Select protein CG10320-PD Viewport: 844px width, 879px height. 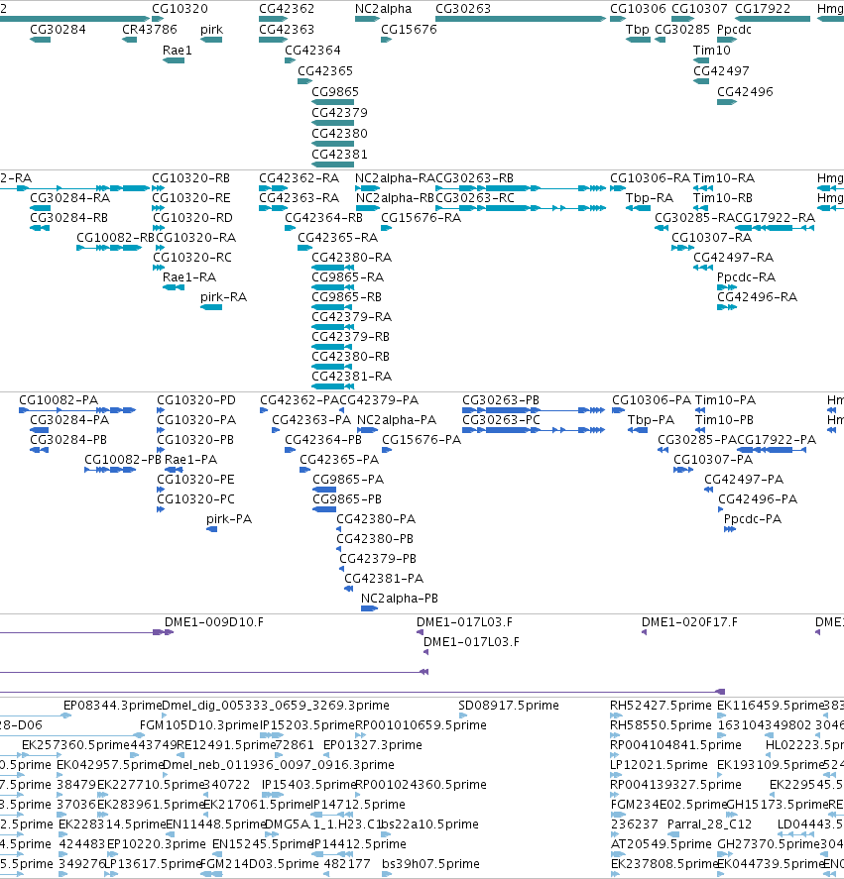pyautogui.click(x=195, y=400)
